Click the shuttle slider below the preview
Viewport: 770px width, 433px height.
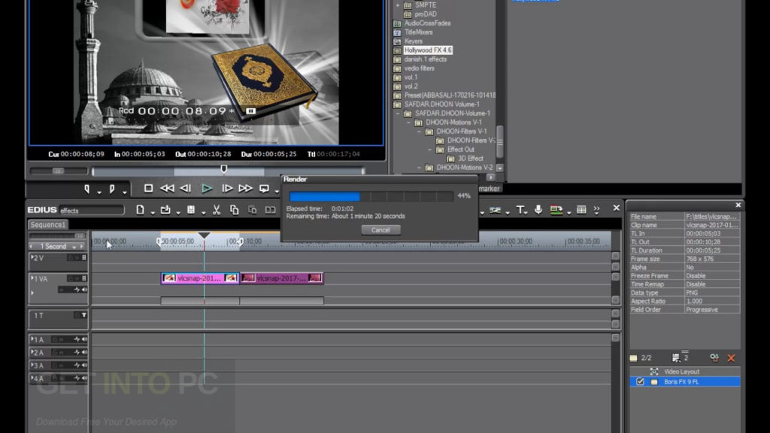pyautogui.click(x=59, y=171)
